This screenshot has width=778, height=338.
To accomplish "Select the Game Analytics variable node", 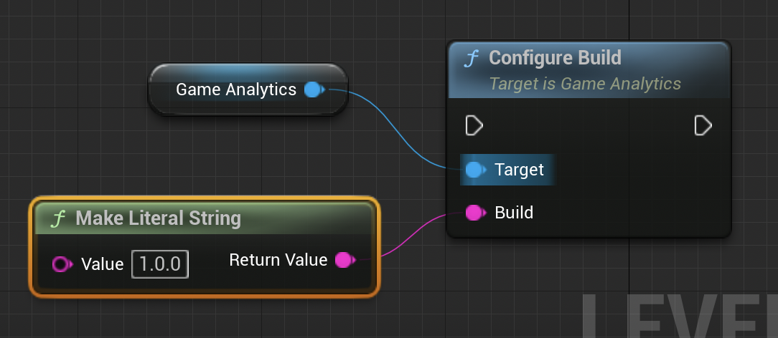I will [235, 90].
